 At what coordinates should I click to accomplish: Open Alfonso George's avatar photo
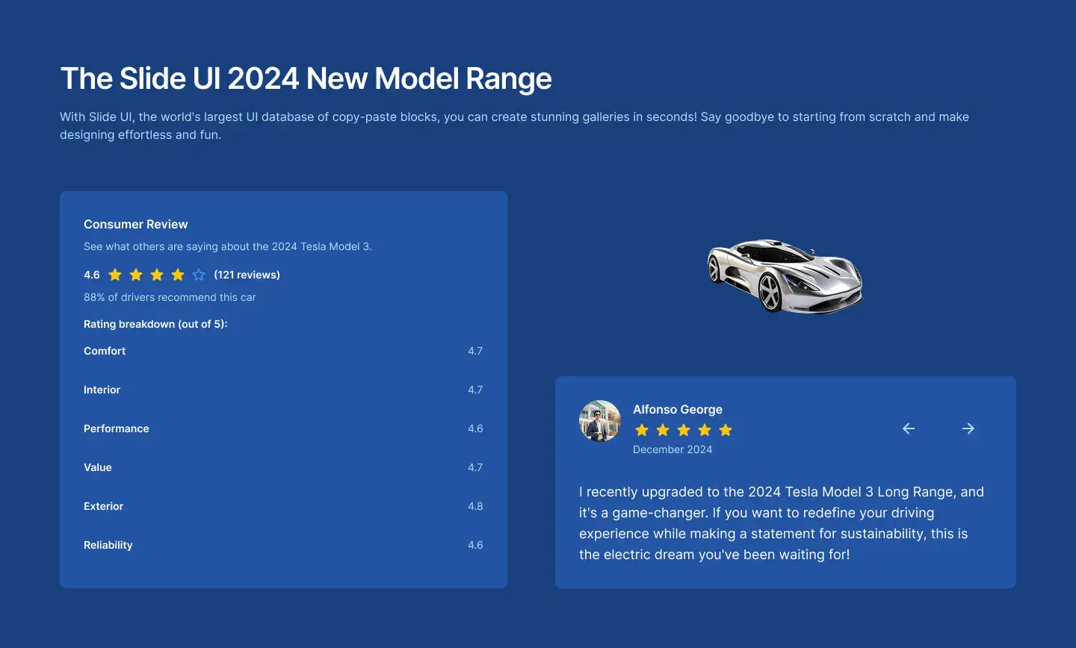(600, 421)
